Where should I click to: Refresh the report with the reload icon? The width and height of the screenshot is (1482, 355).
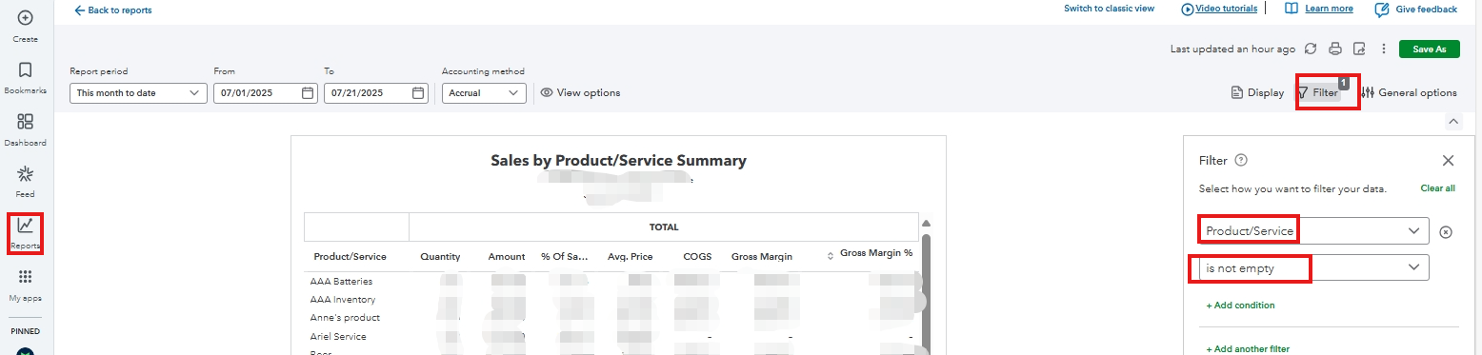(1311, 49)
